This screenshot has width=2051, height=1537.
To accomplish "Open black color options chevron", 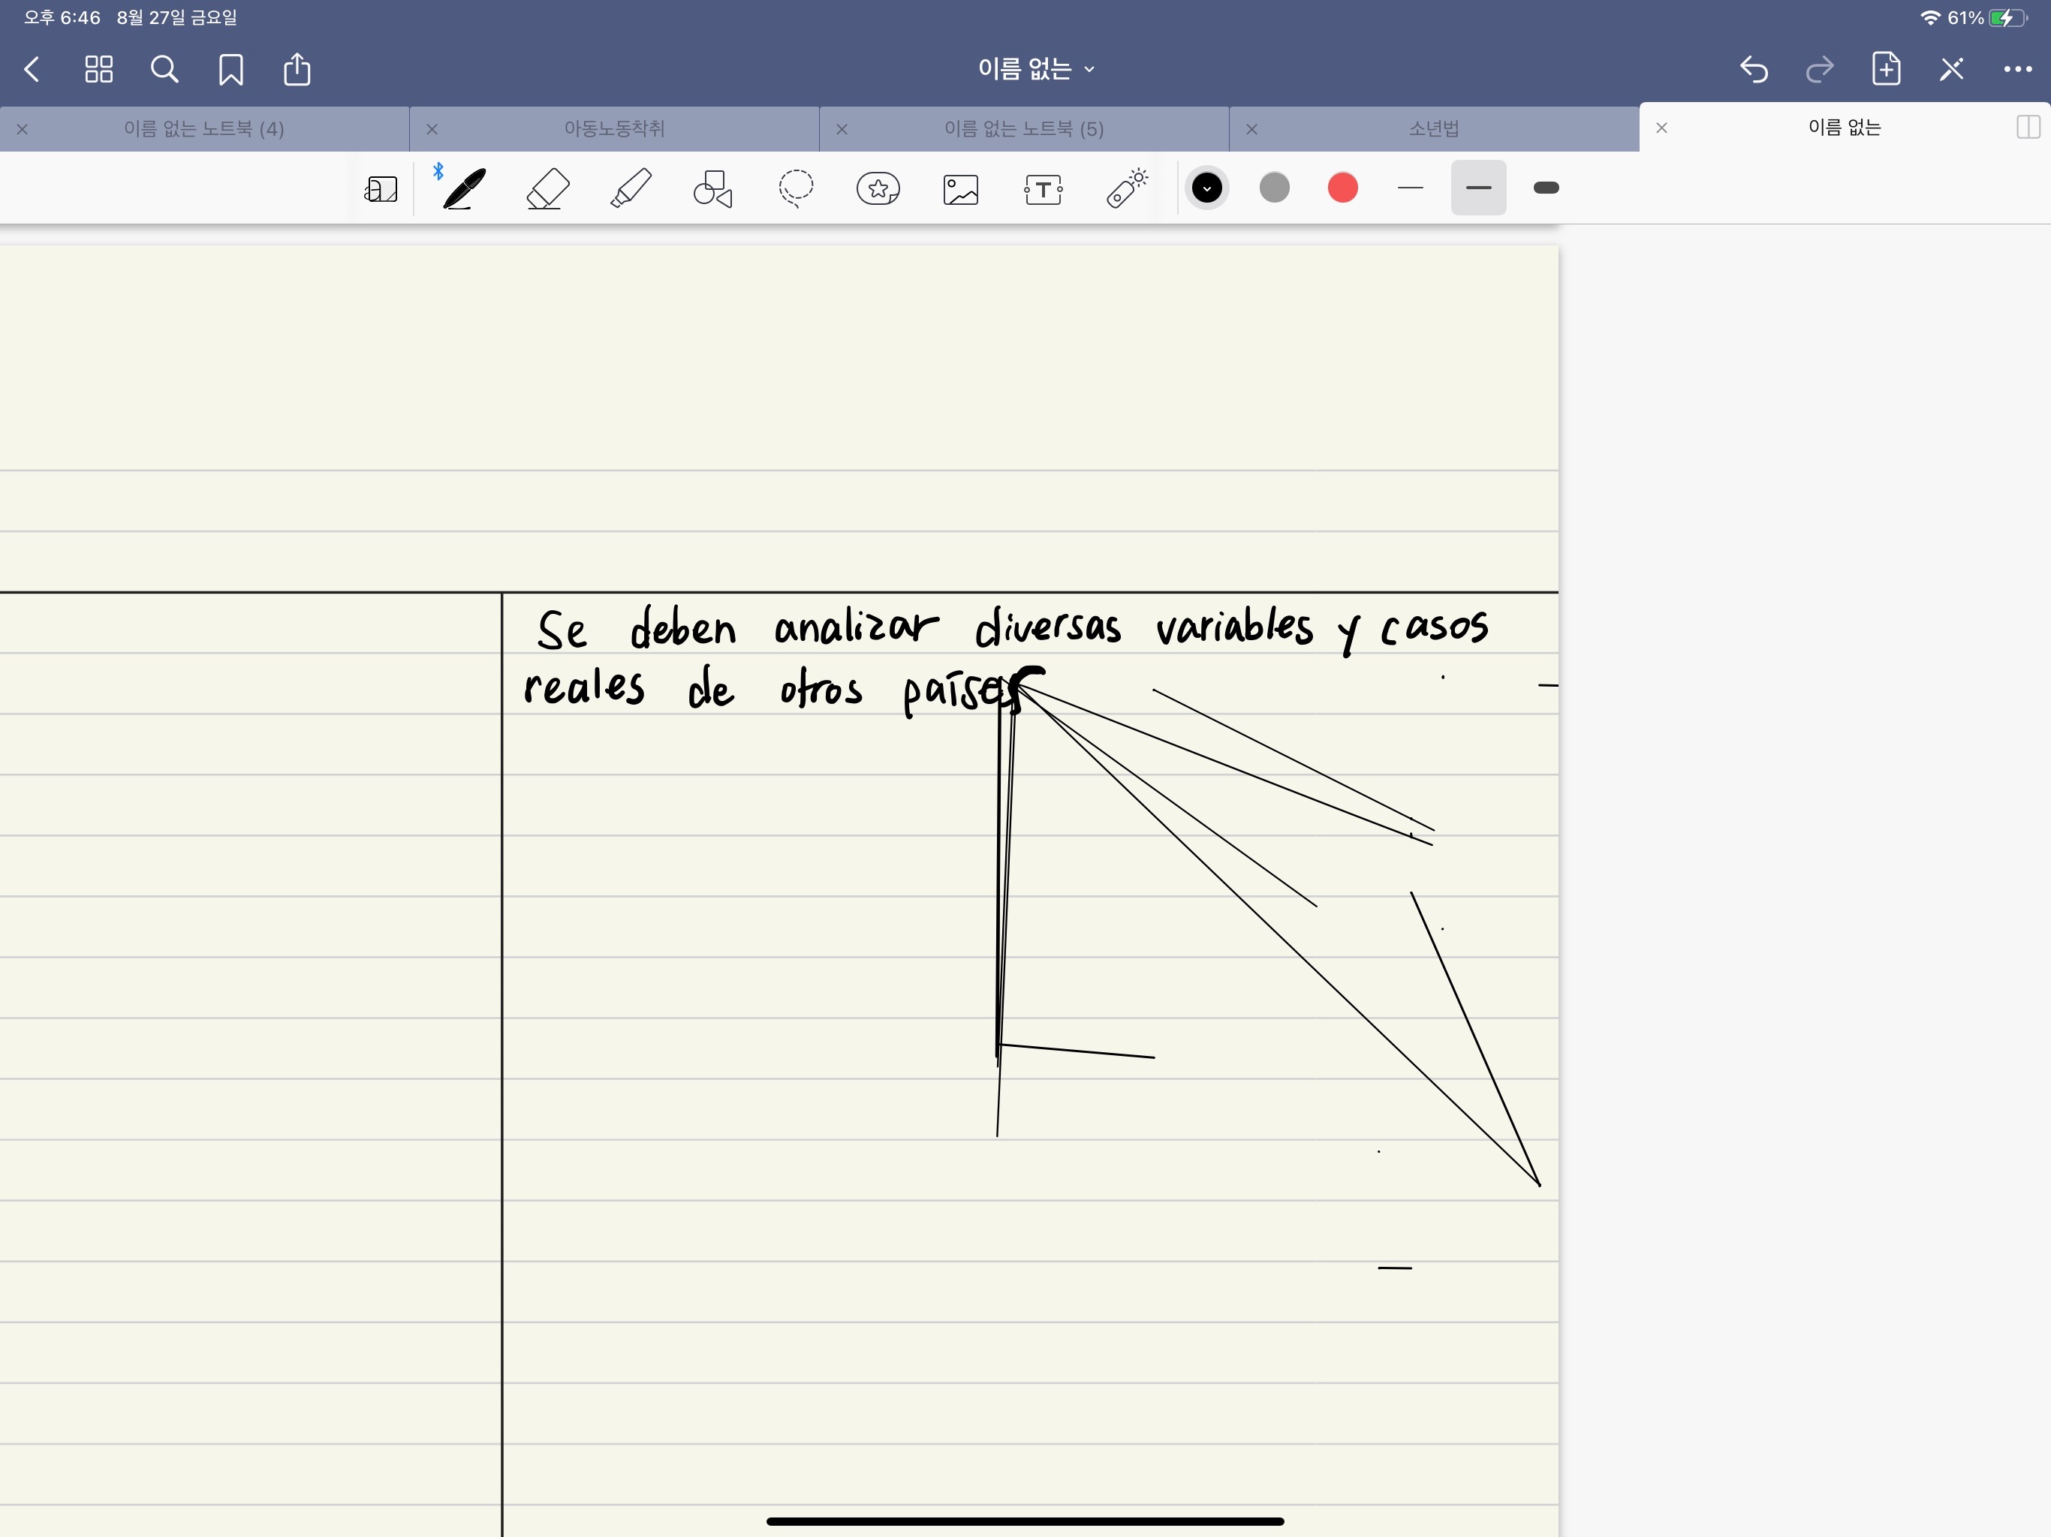I will tap(1206, 188).
